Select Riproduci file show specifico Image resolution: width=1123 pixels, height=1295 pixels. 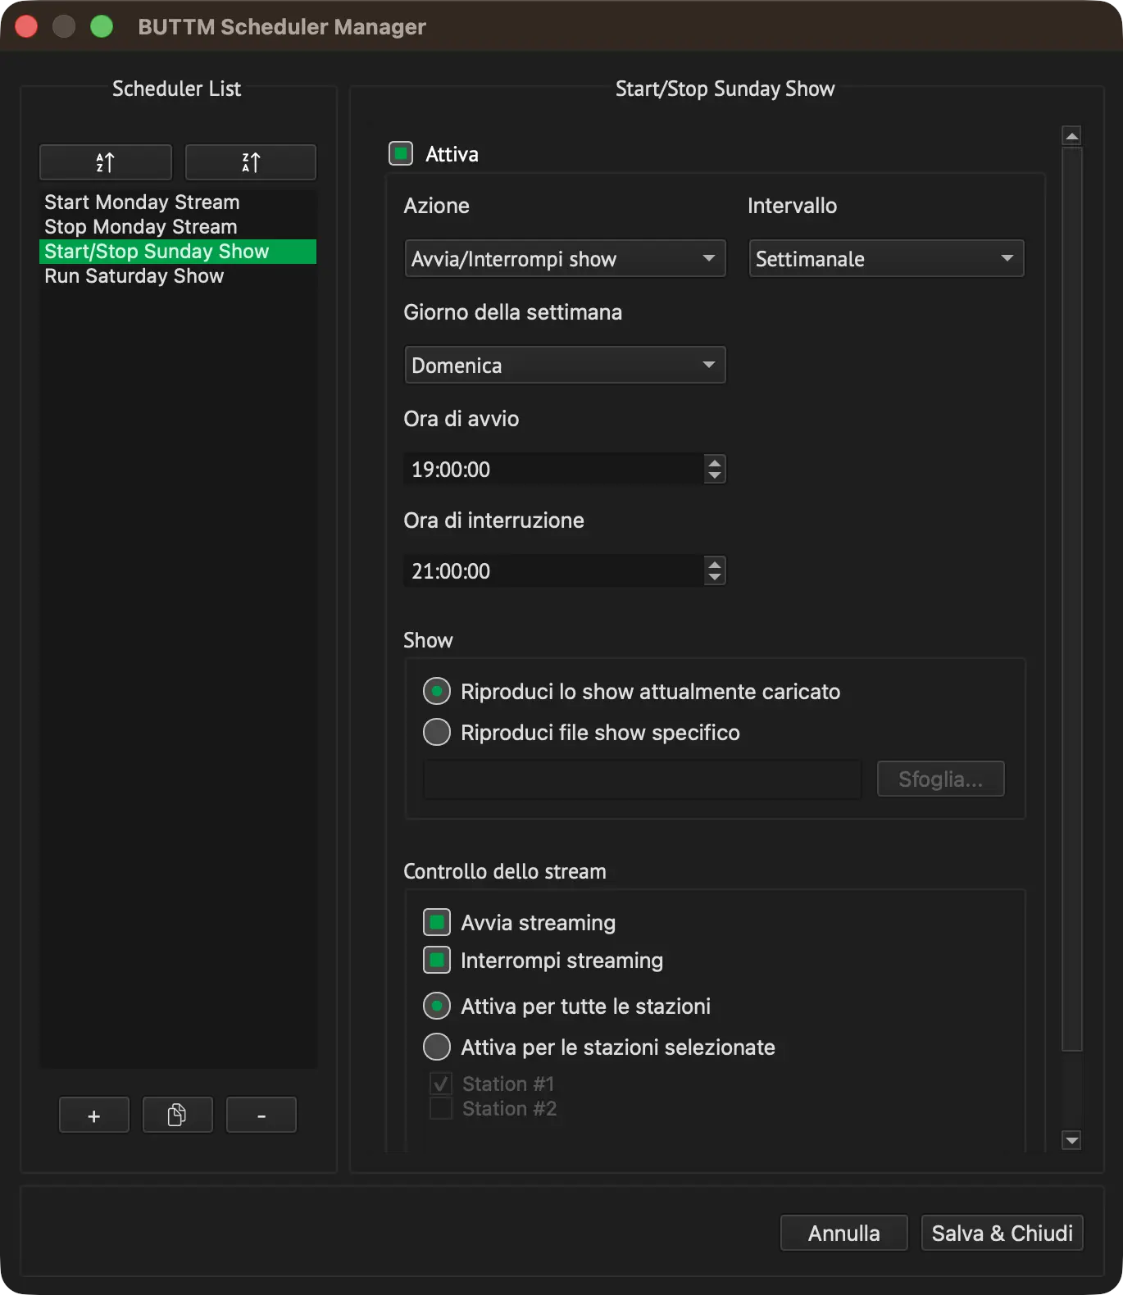click(x=437, y=732)
